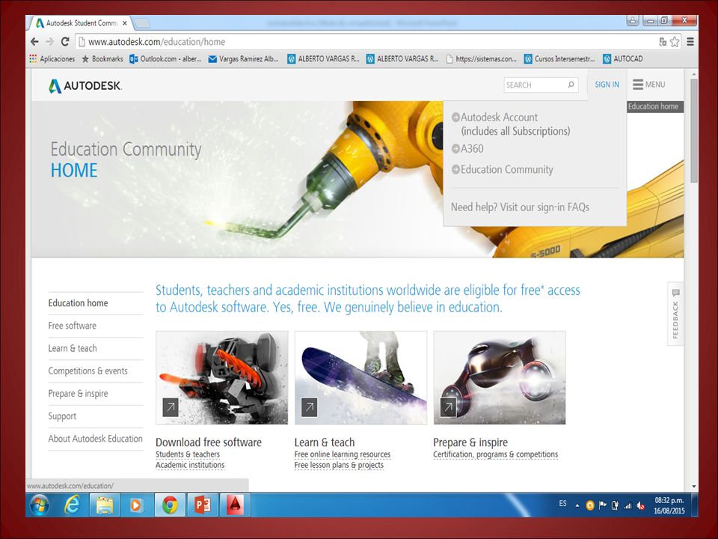Switch to PowerPoint on the taskbar
Viewport: 718px width, 539px height.
(203, 505)
